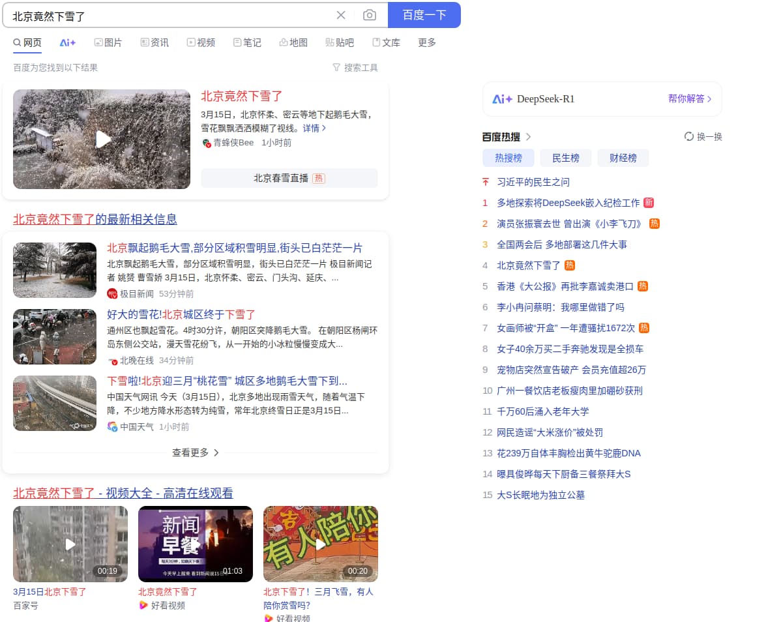Open 全国两会后 多地部署这几件大事
The height and width of the screenshot is (622, 781).
coord(562,244)
